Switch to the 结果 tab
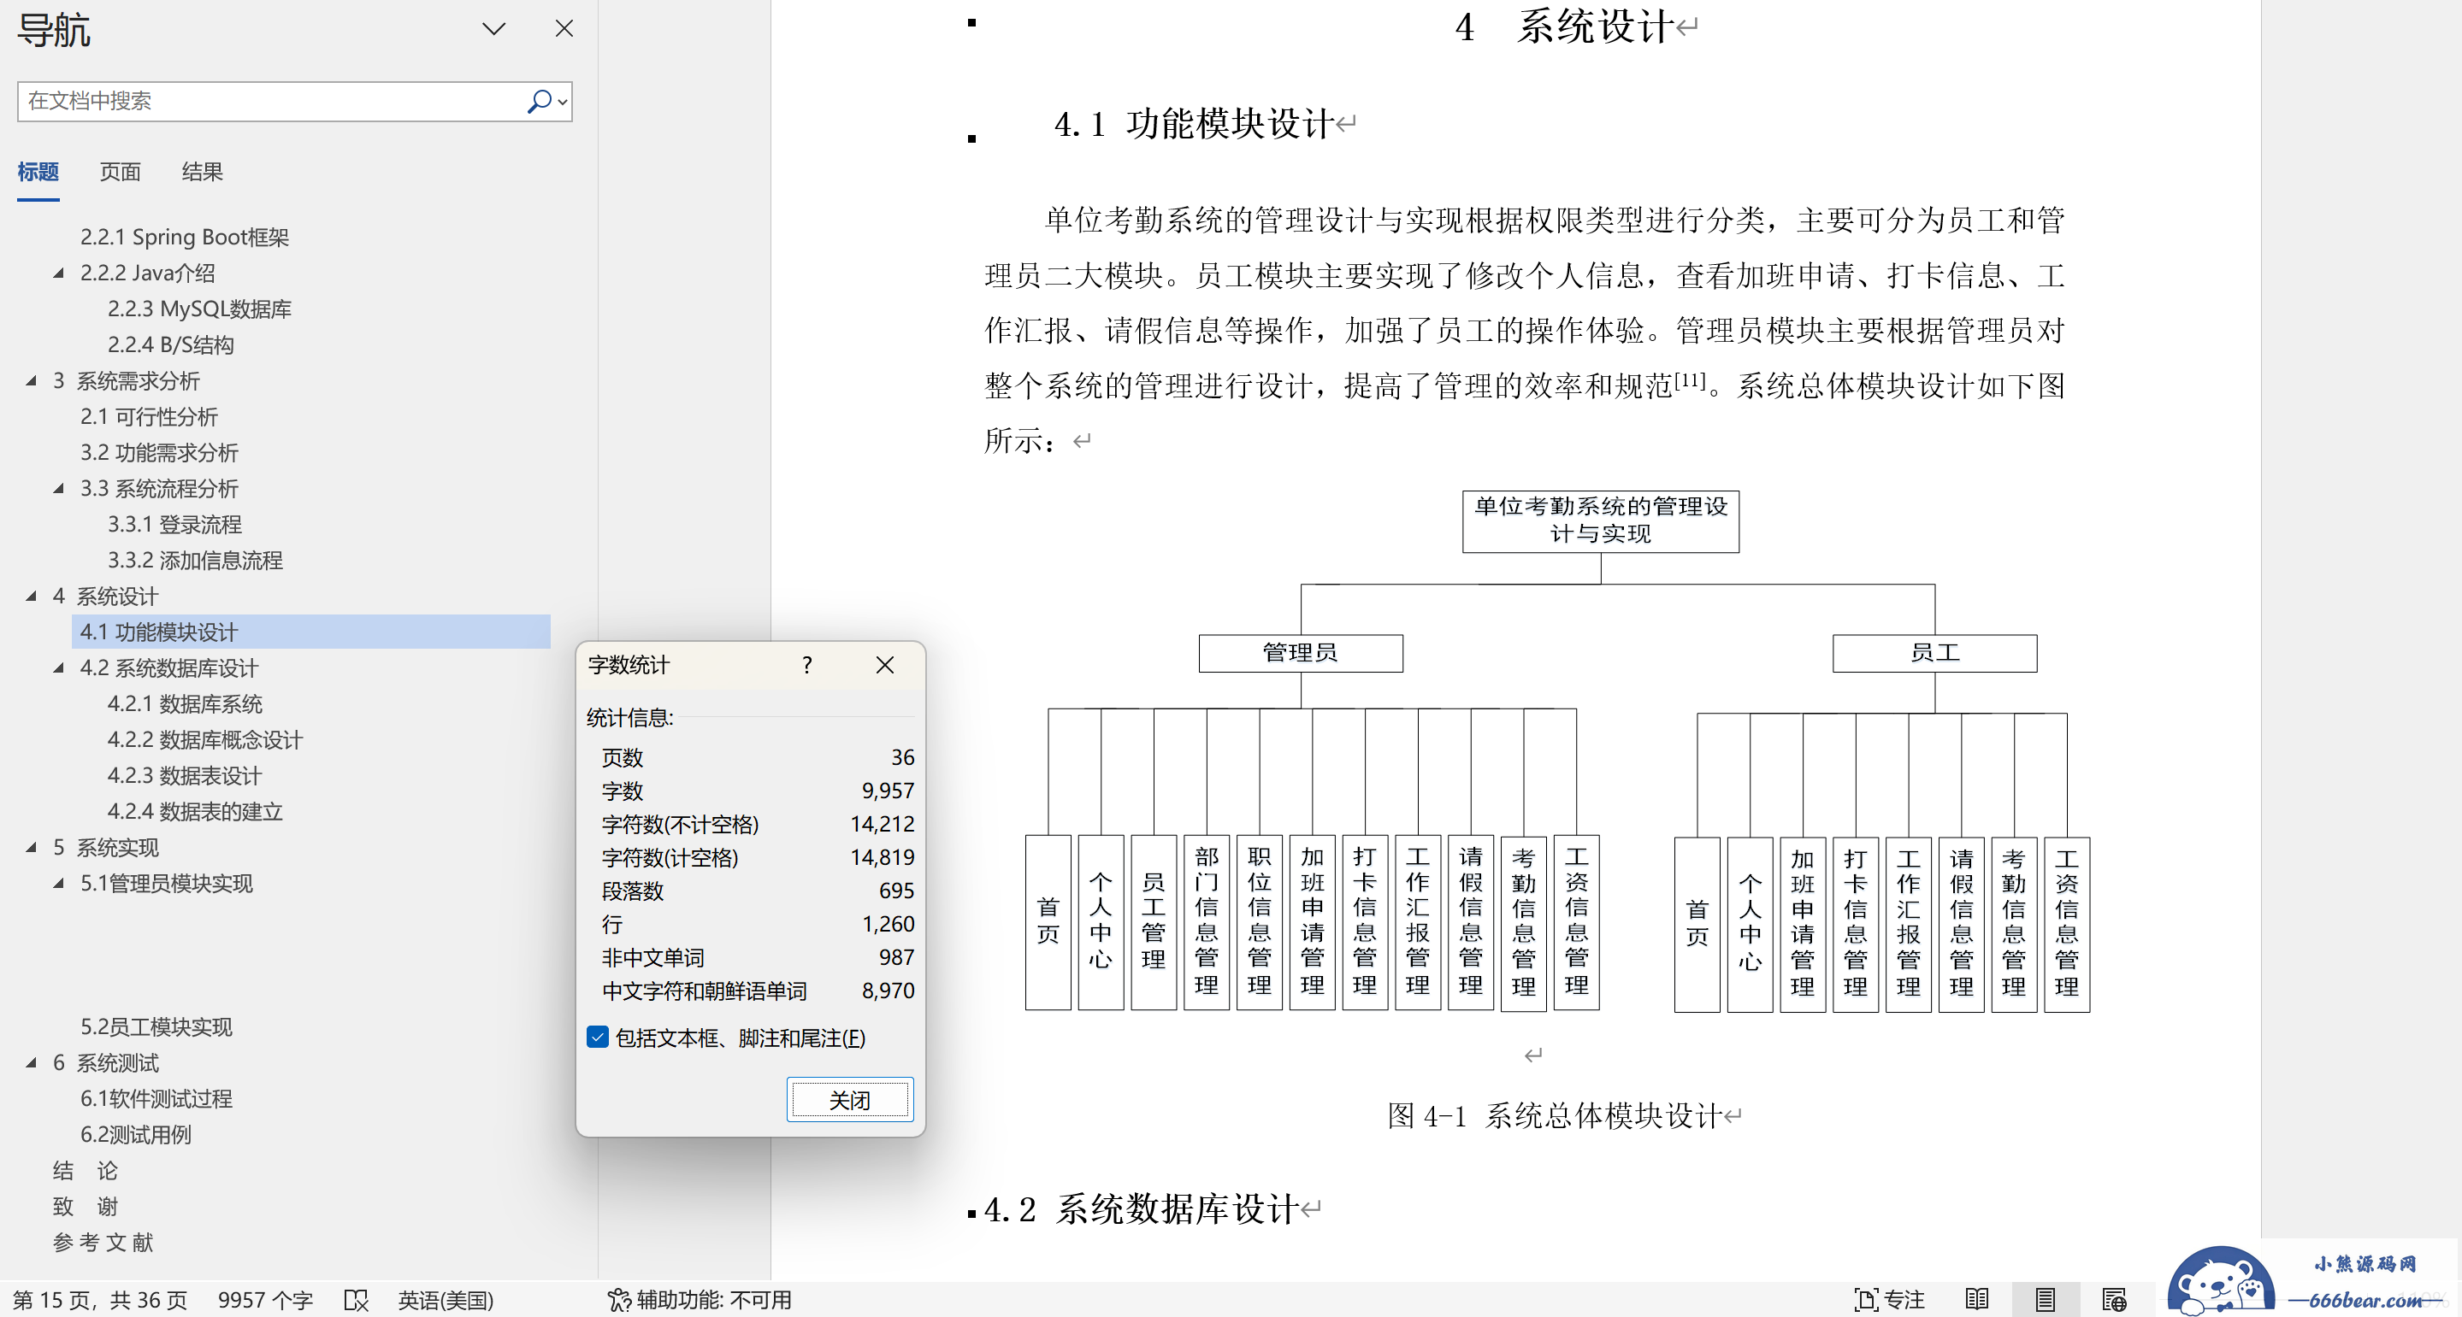This screenshot has height=1317, width=2462. coord(203,172)
